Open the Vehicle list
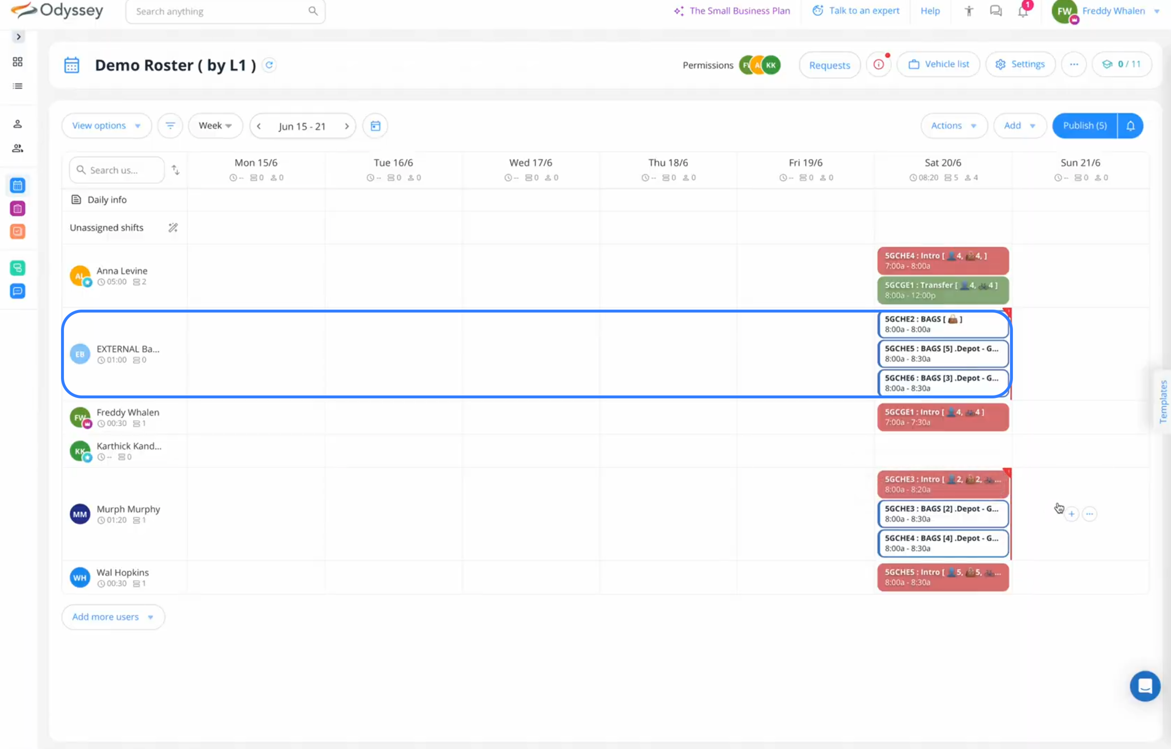Viewport: 1171px width, 749px height. (939, 64)
